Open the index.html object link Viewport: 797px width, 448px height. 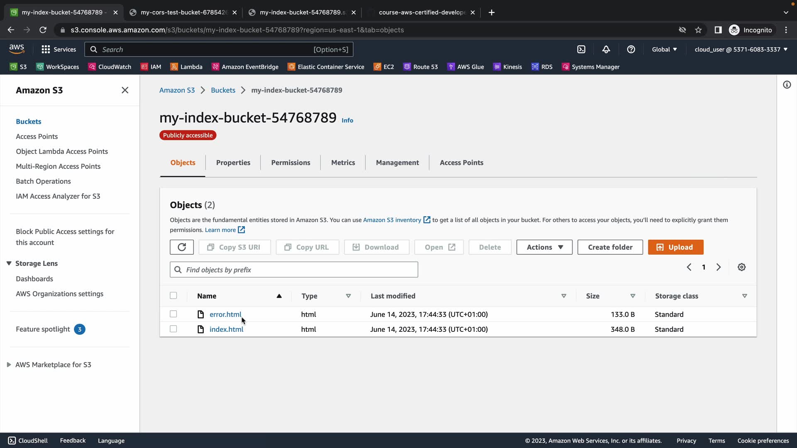click(x=226, y=329)
